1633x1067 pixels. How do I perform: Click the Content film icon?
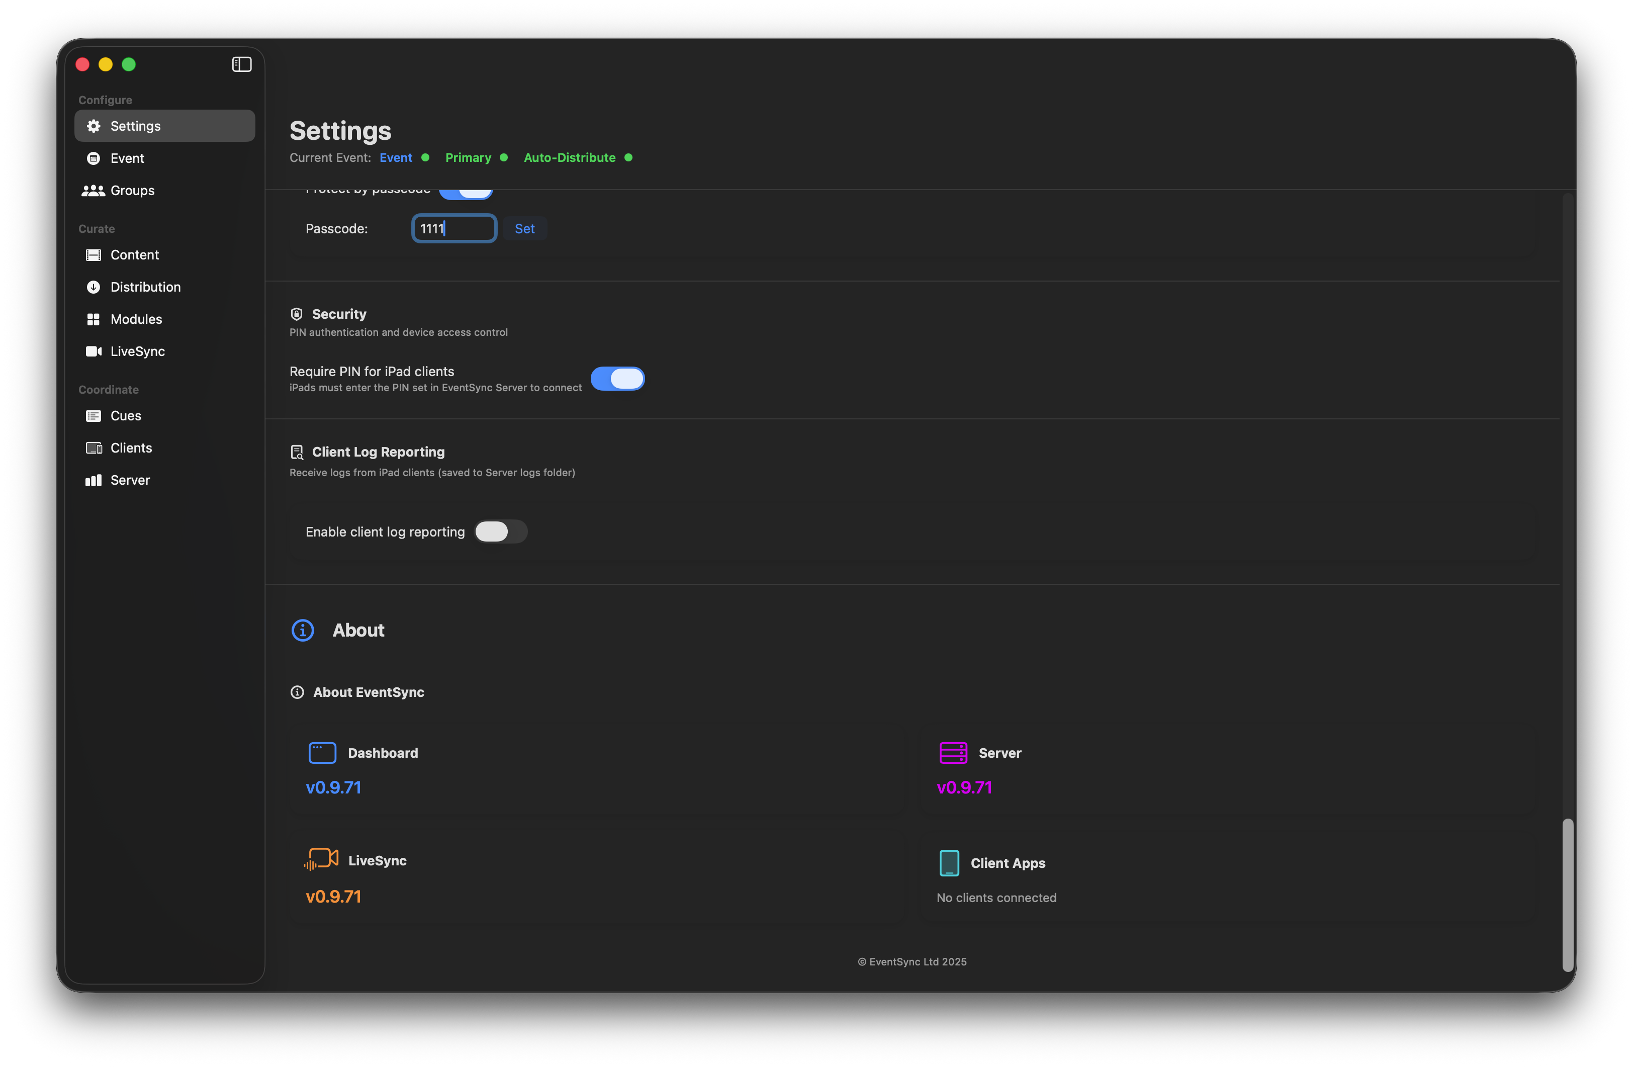(94, 255)
